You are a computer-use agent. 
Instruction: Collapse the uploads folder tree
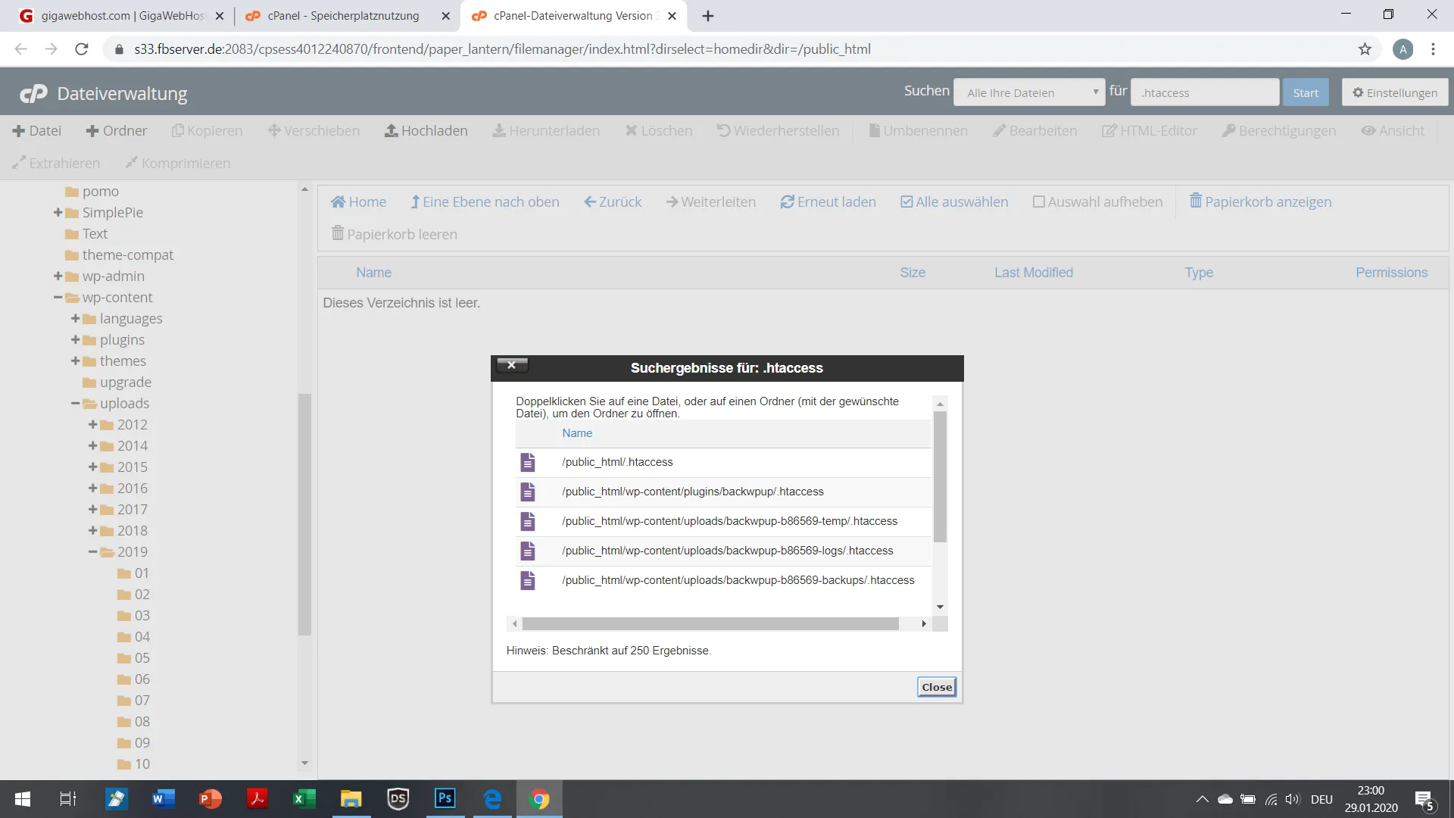[x=75, y=403]
